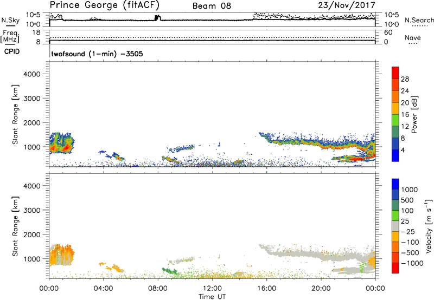Click the dark green echo patch in velocity panel

(169, 271)
